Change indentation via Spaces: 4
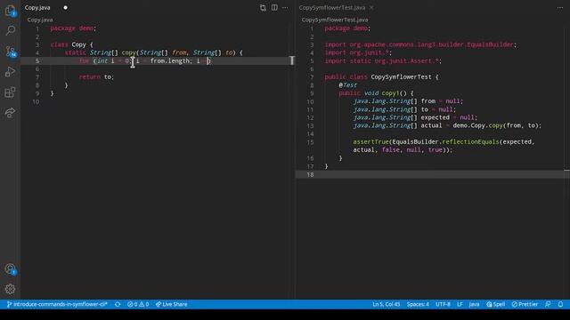 pos(418,304)
